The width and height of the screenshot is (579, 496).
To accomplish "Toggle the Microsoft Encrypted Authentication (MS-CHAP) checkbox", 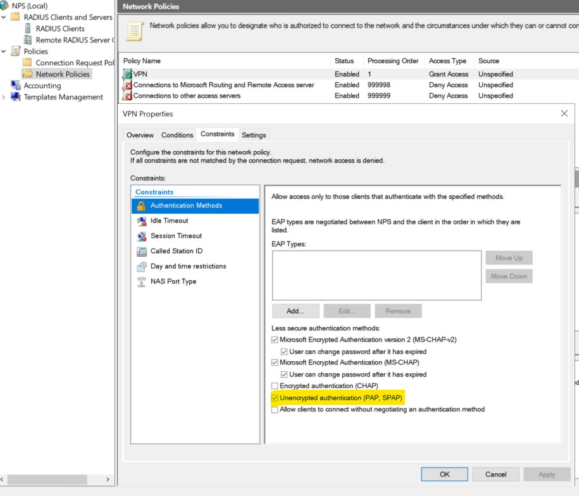I will pyautogui.click(x=275, y=363).
